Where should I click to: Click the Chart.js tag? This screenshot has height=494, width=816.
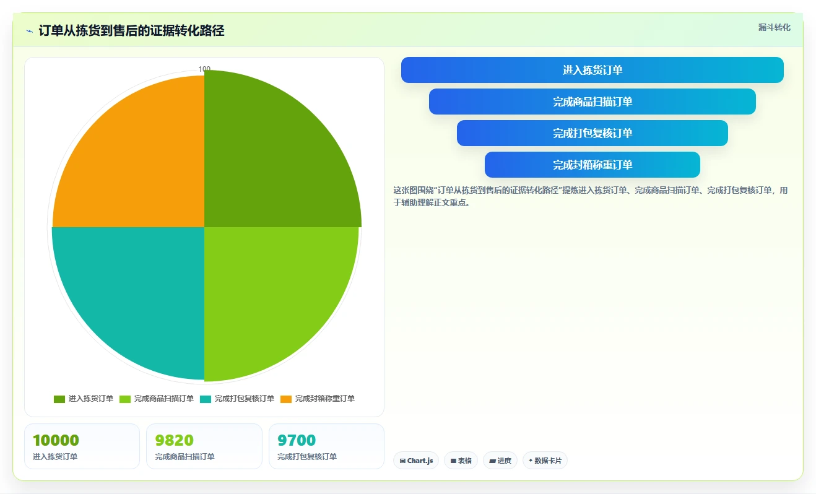coord(416,461)
